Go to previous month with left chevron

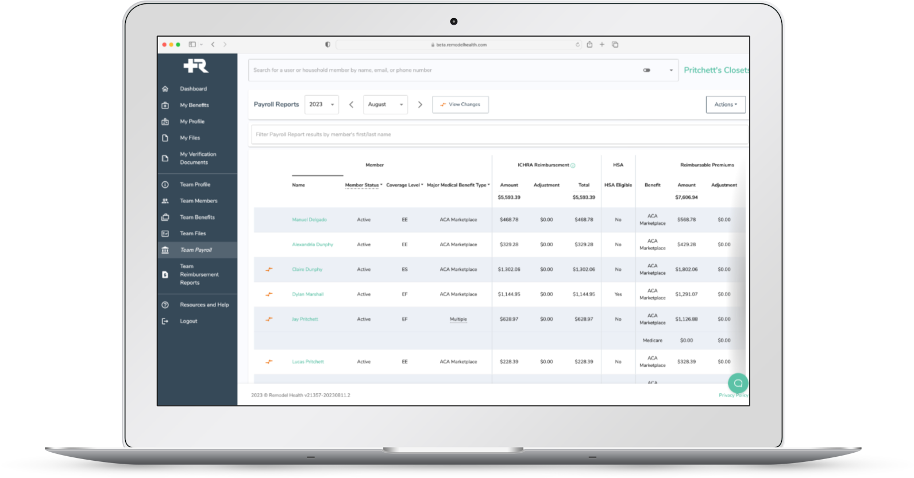click(x=352, y=104)
